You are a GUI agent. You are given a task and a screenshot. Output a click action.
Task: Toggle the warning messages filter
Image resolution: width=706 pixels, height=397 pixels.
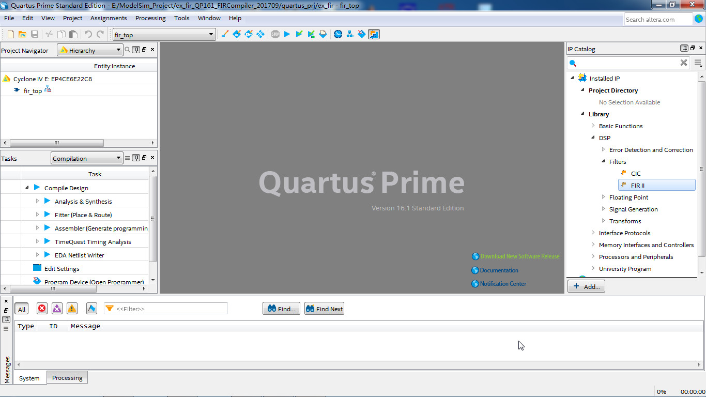point(72,309)
